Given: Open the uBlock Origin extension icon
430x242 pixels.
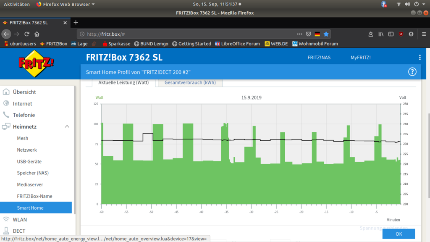Looking at the screenshot, I should tap(401, 34).
